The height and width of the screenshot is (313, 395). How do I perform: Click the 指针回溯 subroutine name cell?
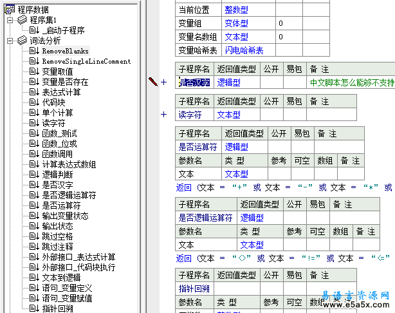click(194, 289)
